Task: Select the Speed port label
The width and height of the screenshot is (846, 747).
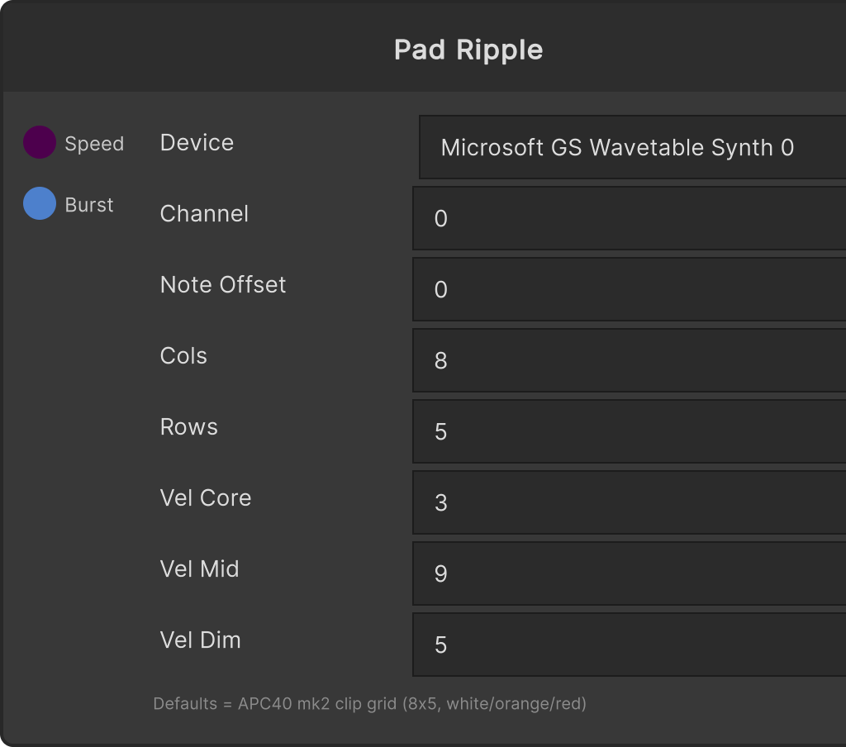Action: pos(94,144)
